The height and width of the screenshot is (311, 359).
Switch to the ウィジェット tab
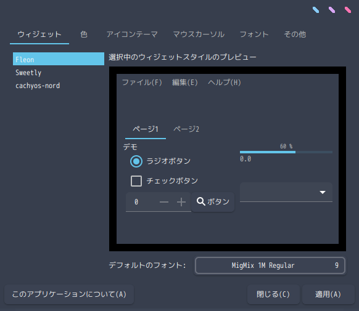39,34
